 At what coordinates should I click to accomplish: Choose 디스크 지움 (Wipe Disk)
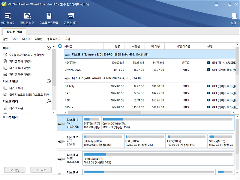pos(13,108)
